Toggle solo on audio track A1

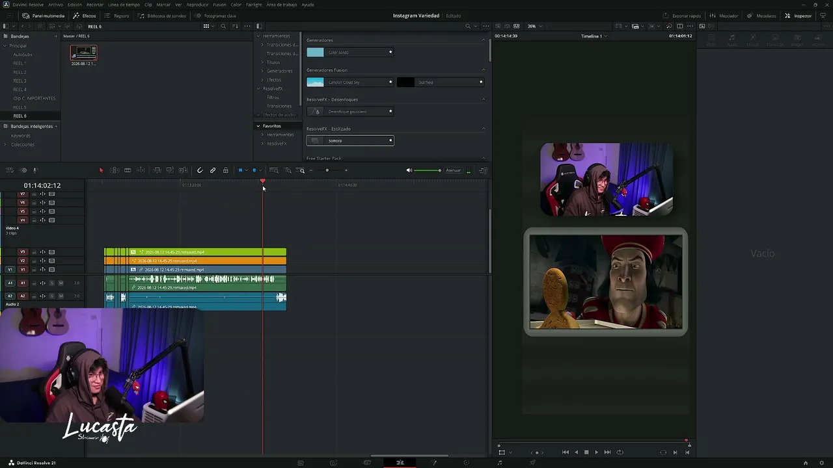coord(51,283)
